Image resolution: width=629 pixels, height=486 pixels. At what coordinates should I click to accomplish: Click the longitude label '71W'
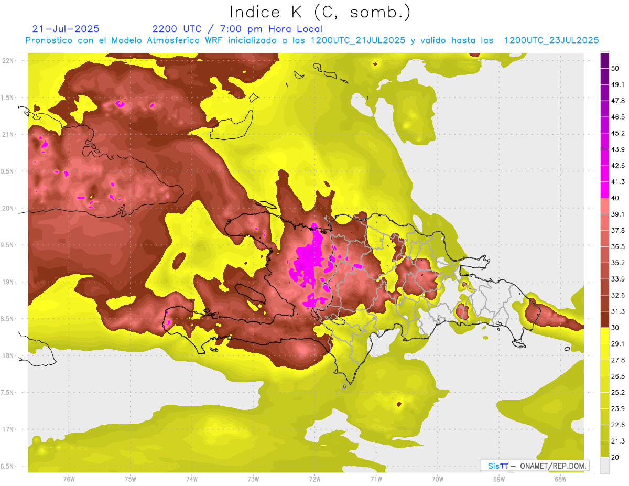point(376,479)
